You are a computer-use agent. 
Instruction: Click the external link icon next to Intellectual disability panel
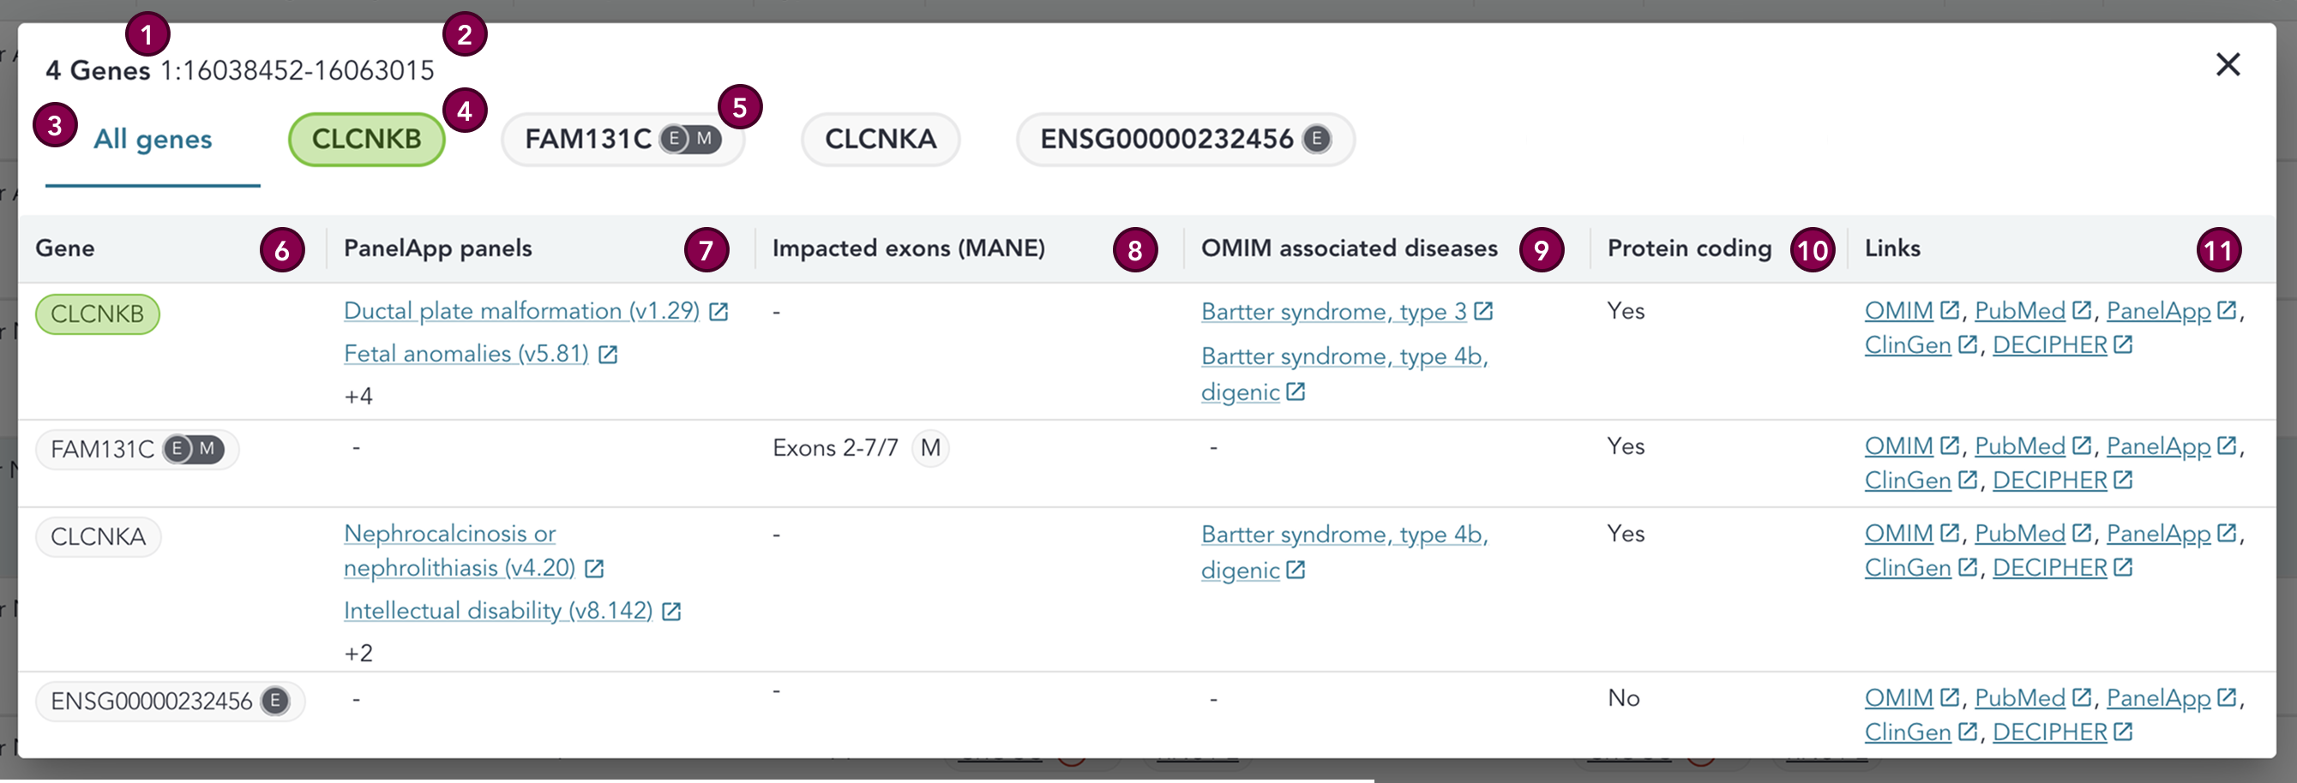pos(671,611)
